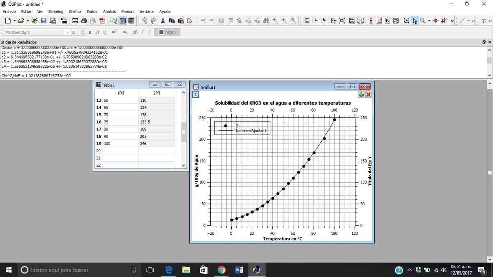The width and height of the screenshot is (493, 277).
Task: Click the Windows search box on taskbar
Action: [79, 270]
